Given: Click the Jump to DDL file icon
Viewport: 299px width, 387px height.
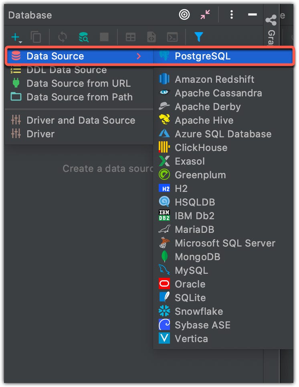Looking at the screenshot, I should 152,37.
